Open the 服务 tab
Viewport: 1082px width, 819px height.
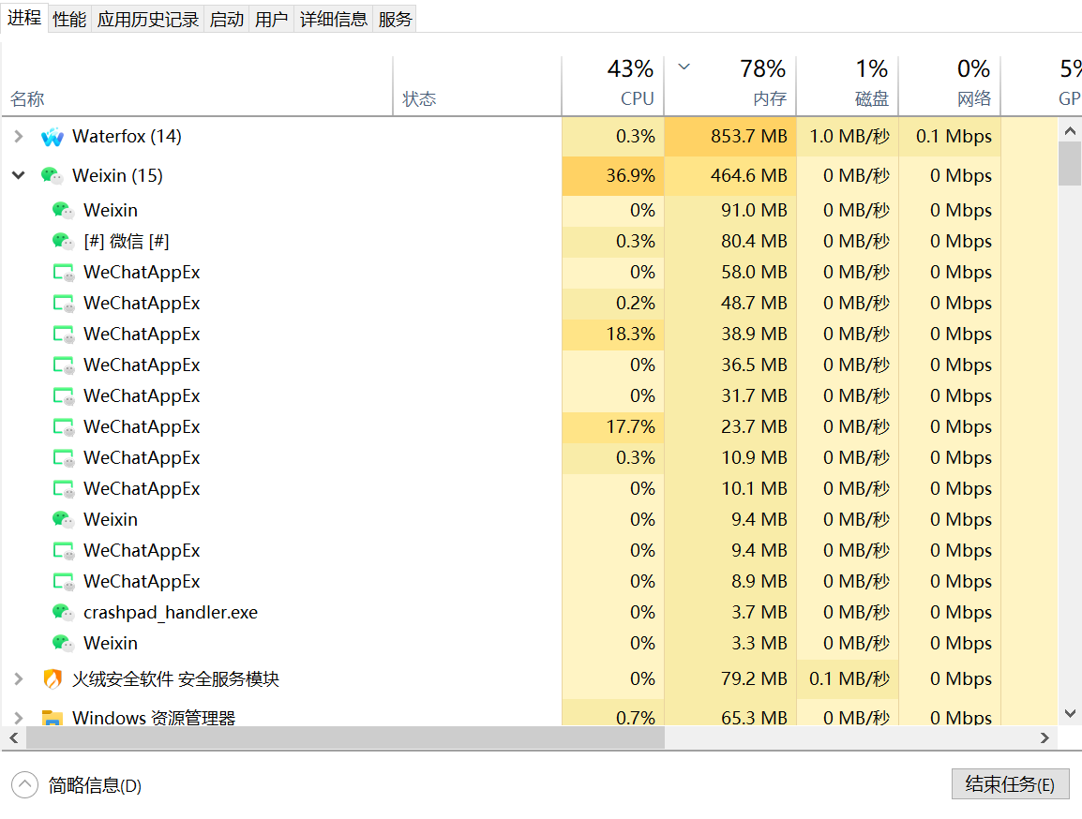coord(395,20)
